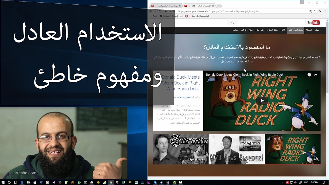Image resolution: width=329 pixels, height=185 pixels.
Task: Select the Drake of the 99 Dragons thumbnail
Action: click(181, 149)
